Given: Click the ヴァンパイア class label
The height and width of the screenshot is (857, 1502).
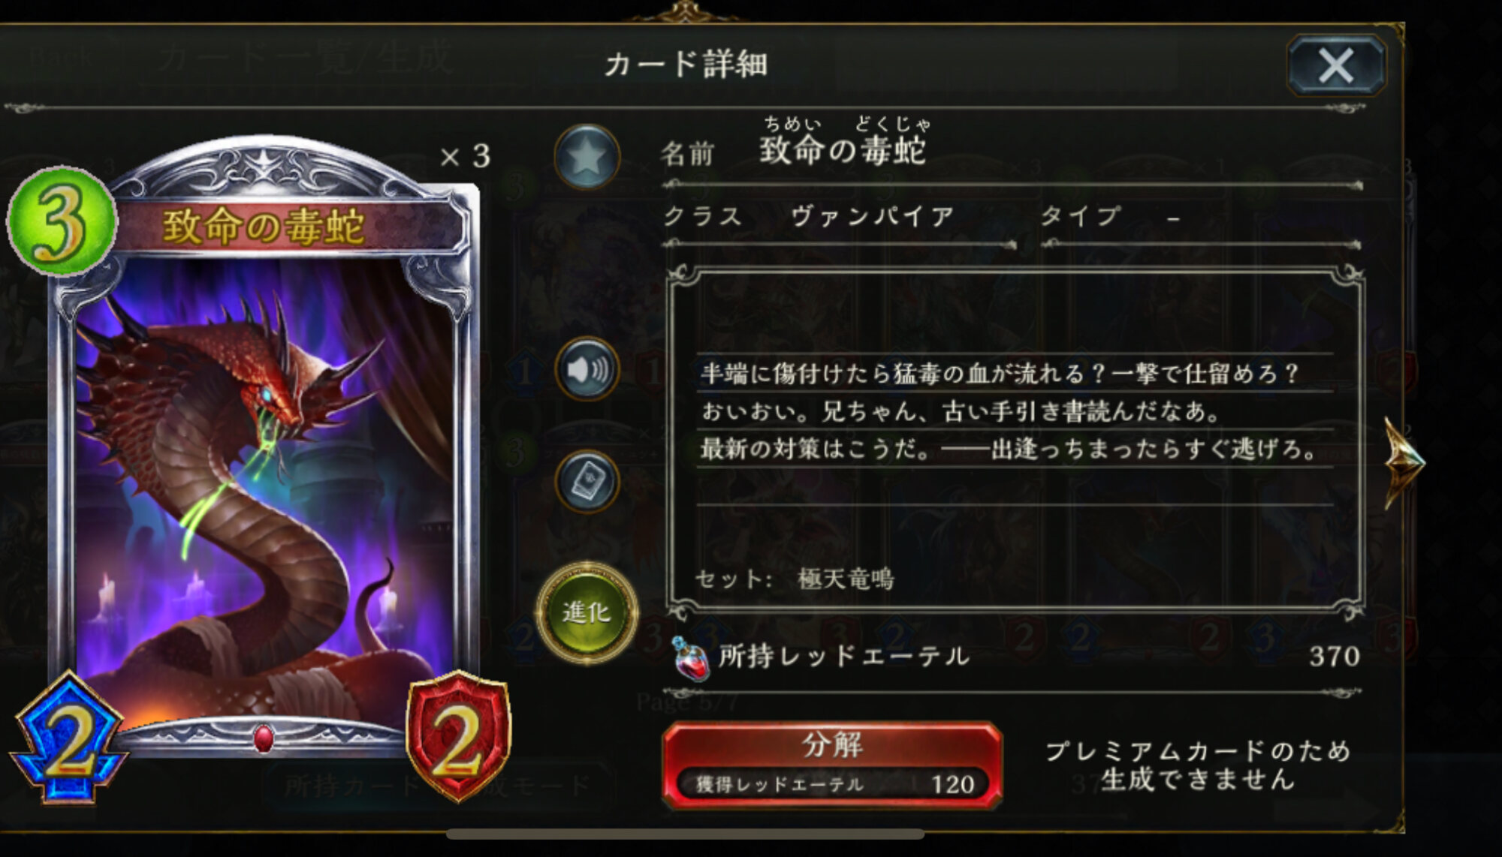Looking at the screenshot, I should (872, 216).
